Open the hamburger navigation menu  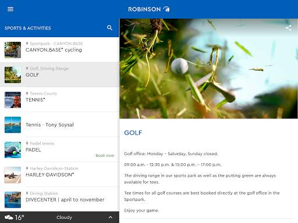pos(10,9)
